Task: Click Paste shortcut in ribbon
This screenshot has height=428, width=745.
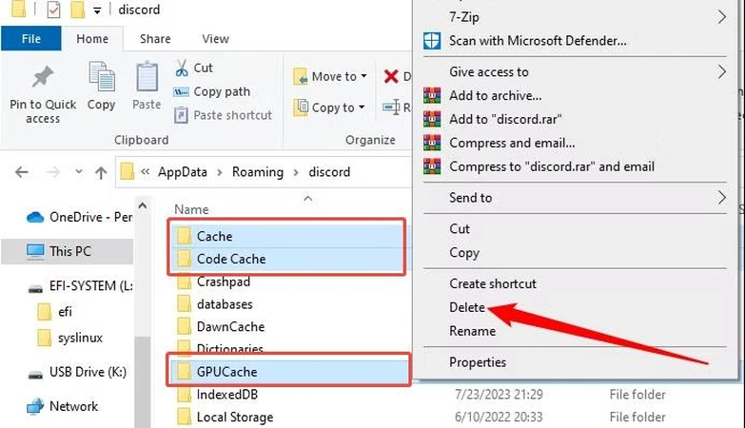Action: pyautogui.click(x=224, y=115)
